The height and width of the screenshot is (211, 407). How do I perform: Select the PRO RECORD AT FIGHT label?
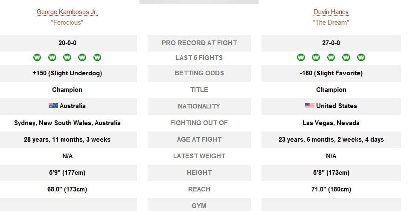tap(199, 43)
